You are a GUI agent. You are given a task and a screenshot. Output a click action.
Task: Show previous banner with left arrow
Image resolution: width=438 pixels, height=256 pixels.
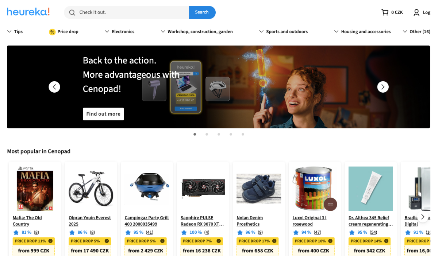click(54, 87)
